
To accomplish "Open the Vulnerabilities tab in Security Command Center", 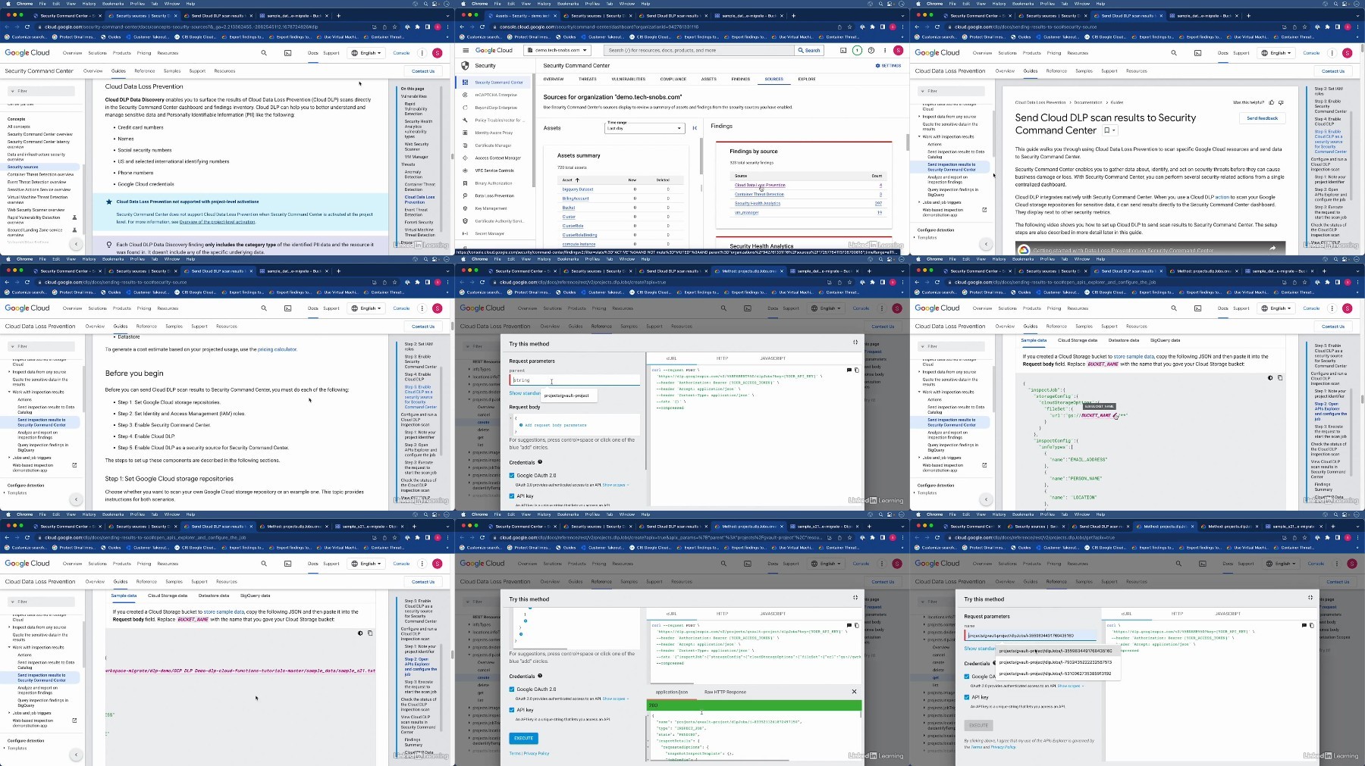I will (x=629, y=79).
